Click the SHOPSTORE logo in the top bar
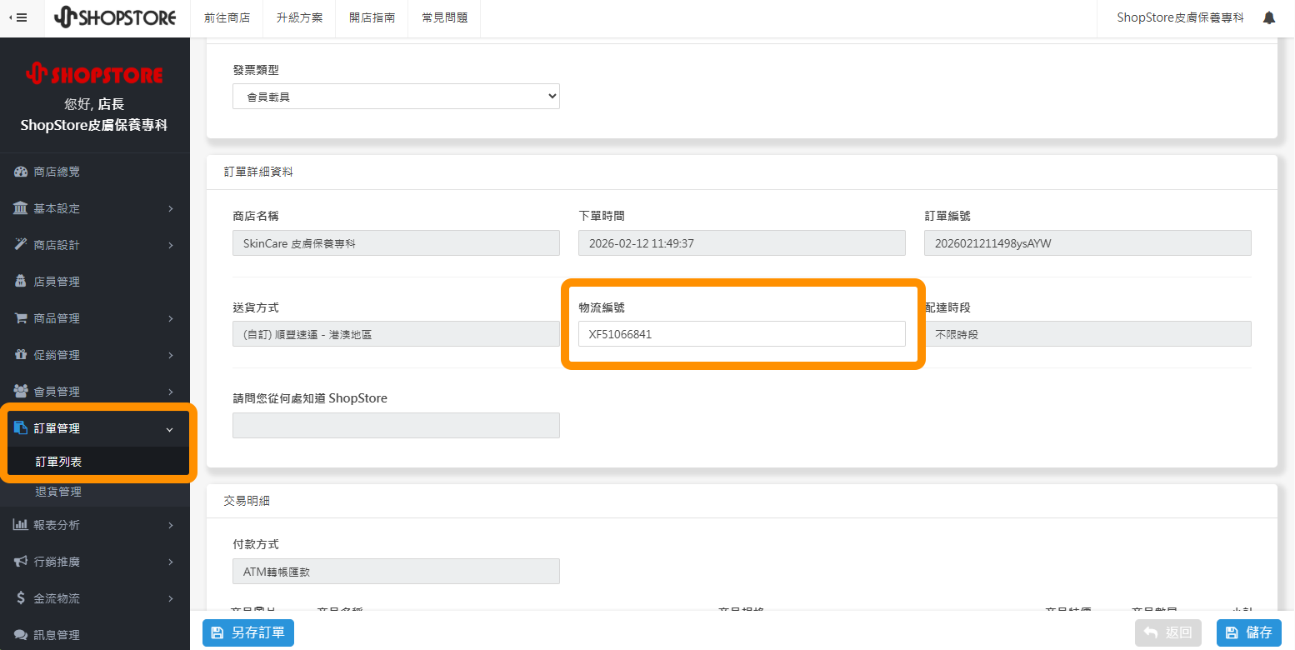Image resolution: width=1295 pixels, height=650 pixels. point(115,17)
